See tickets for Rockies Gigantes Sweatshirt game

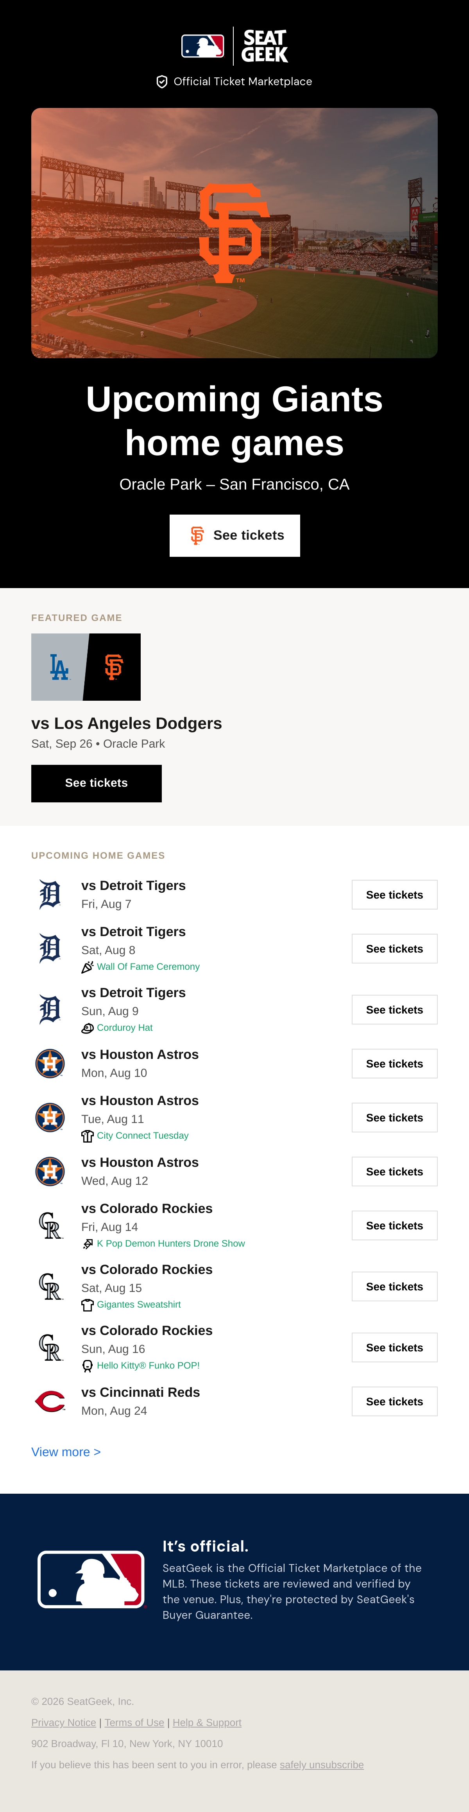point(394,1286)
